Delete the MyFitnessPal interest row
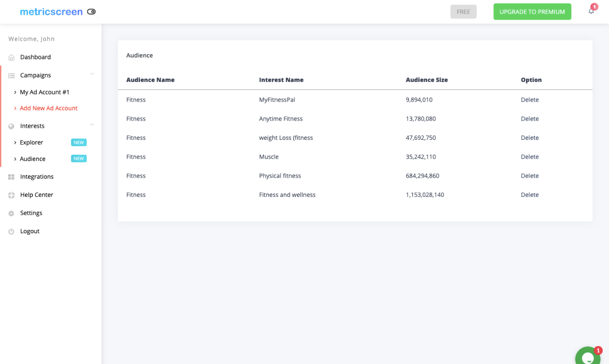Image resolution: width=609 pixels, height=364 pixels. pos(530,100)
